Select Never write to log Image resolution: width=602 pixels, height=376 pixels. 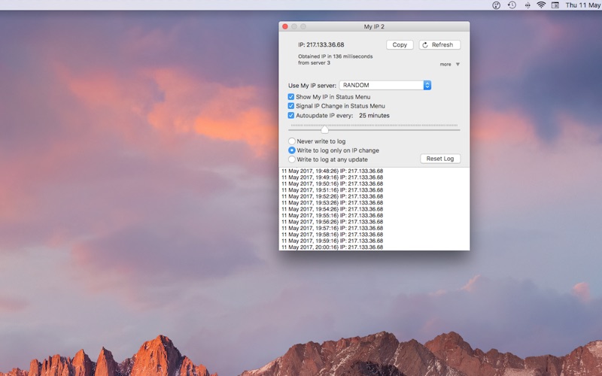292,141
